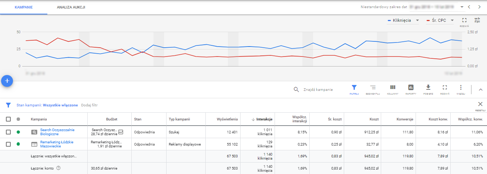The width and height of the screenshot is (487, 174).
Task: Focus the Znajdź kampanie search field
Action: [x=318, y=89]
